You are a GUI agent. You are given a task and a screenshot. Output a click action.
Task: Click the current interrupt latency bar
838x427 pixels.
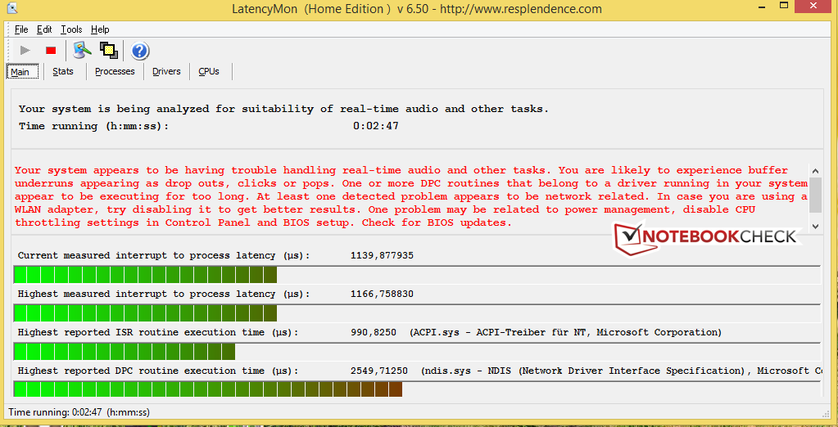[417, 275]
